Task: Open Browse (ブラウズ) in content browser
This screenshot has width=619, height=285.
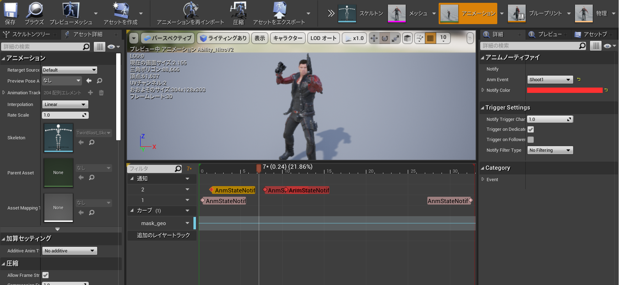Action: pos(34,13)
